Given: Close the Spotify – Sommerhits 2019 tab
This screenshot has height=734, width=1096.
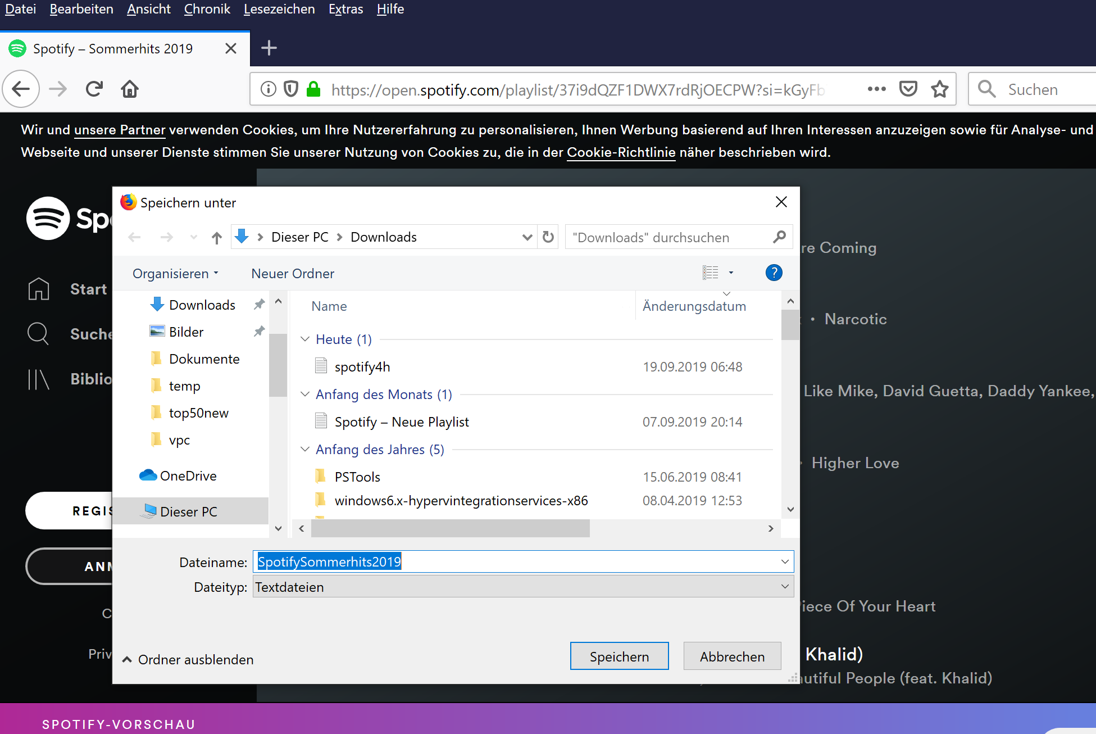Looking at the screenshot, I should pos(230,48).
